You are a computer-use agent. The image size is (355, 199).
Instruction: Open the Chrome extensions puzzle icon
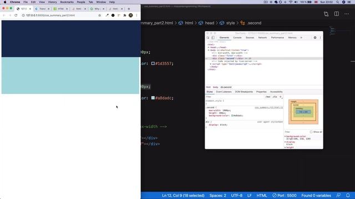pos(124,15)
